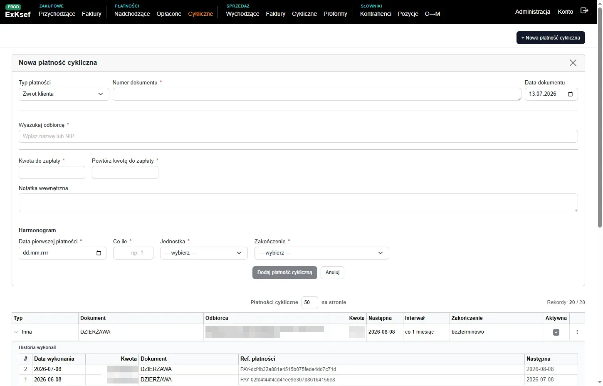Collapse the Inna row history
The height and width of the screenshot is (386, 603).
point(16,332)
